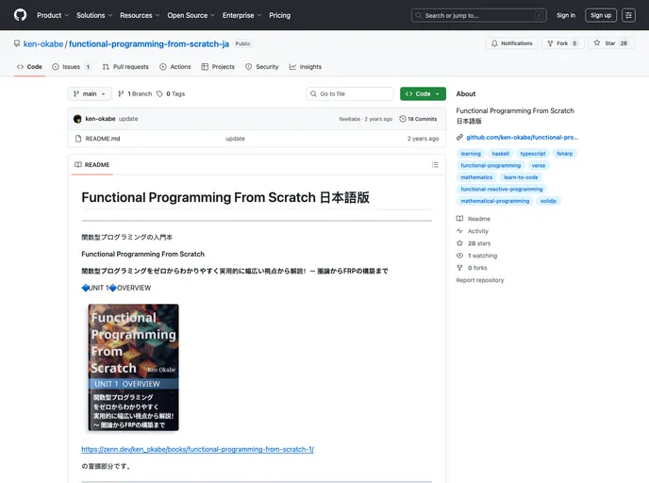
Task: Click the haskell topic tag
Action: pyautogui.click(x=500, y=154)
